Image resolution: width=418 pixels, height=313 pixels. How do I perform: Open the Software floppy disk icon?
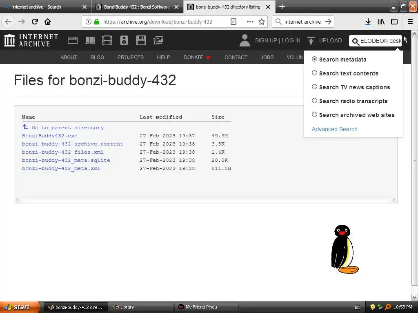coord(141,40)
